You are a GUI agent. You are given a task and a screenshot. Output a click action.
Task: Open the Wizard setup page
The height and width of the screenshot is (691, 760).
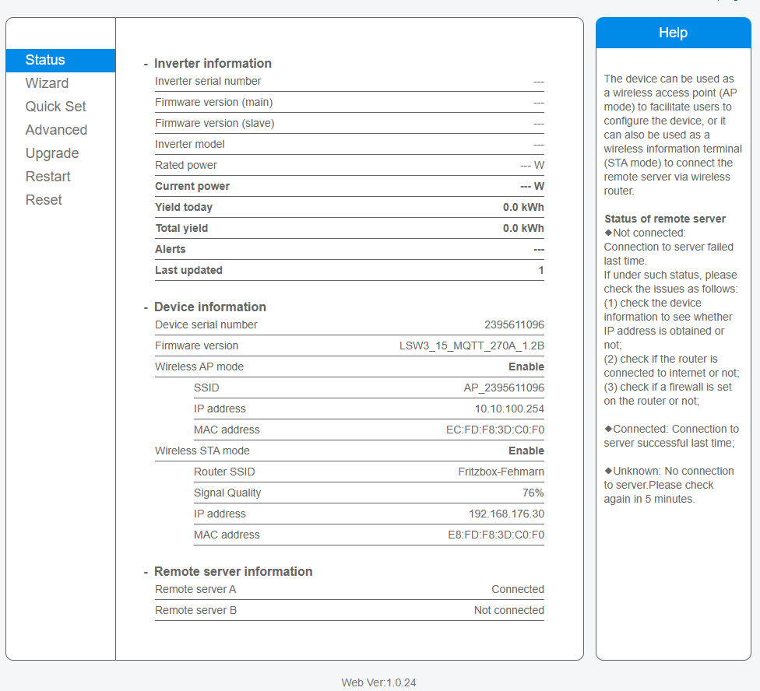pyautogui.click(x=47, y=83)
